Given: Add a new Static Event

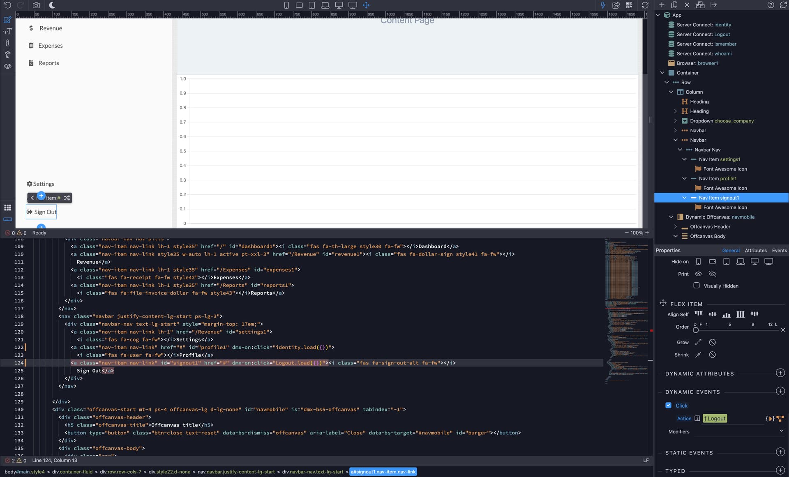Looking at the screenshot, I should click(780, 452).
